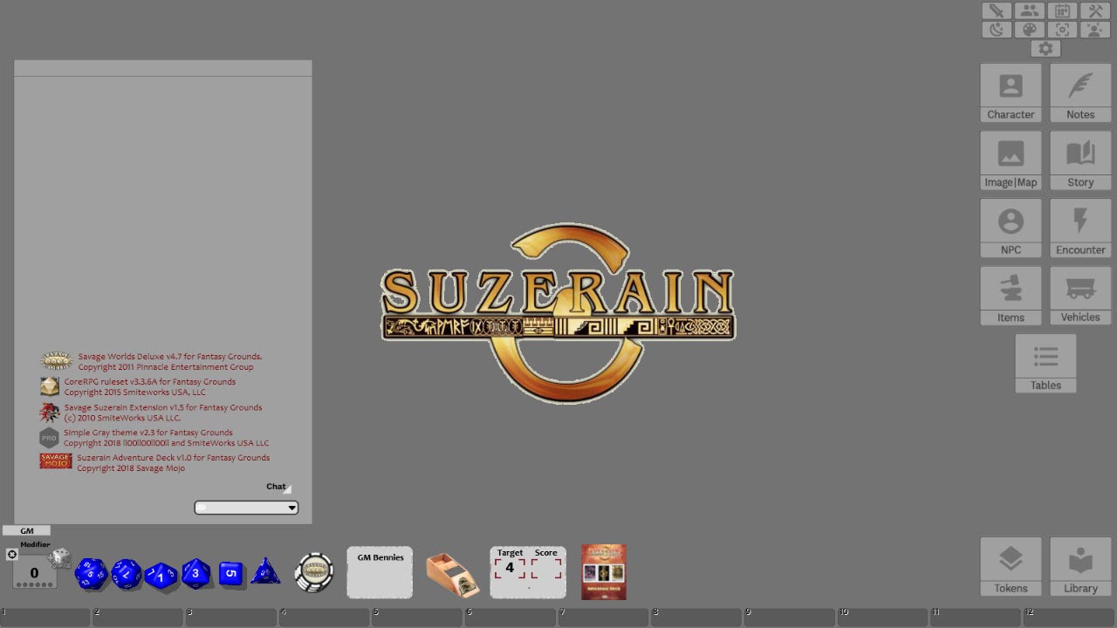Open the Suzerain Adventure Deck

[603, 572]
